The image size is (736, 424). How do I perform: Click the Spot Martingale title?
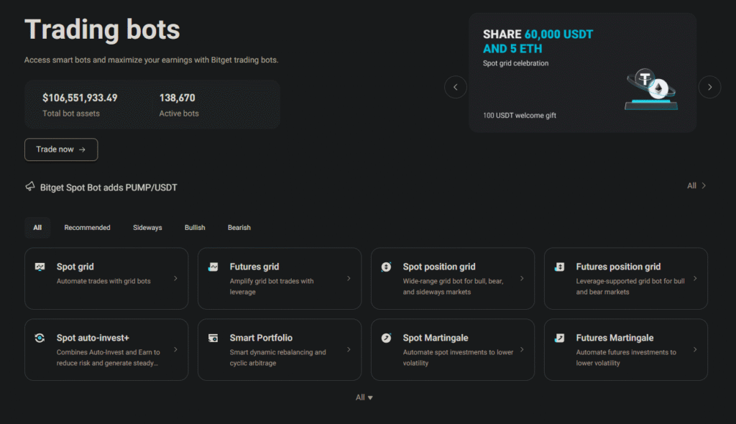[436, 338]
